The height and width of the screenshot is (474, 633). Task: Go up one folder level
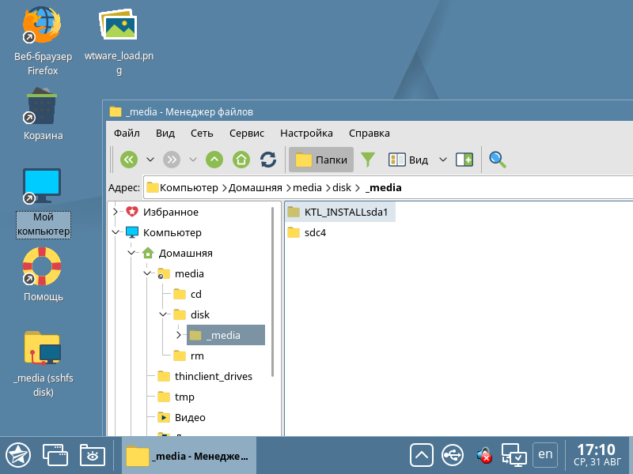click(214, 160)
